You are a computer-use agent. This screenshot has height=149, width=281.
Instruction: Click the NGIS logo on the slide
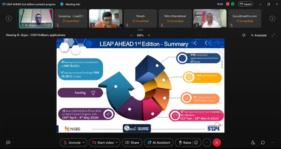pyautogui.click(x=72, y=129)
